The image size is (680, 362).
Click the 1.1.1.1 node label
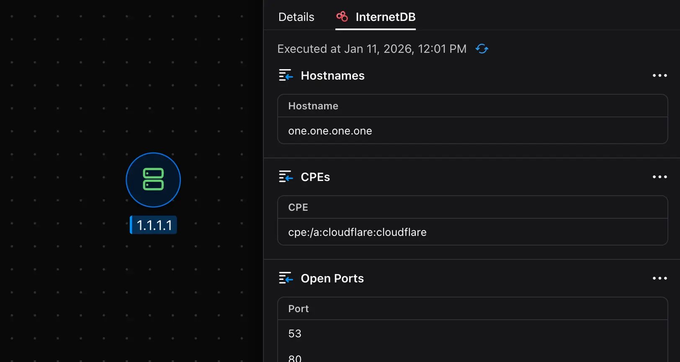pyautogui.click(x=153, y=225)
